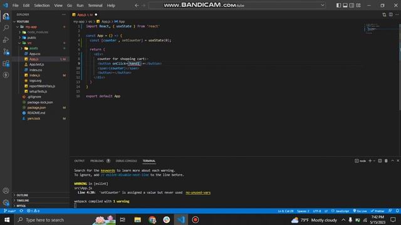Open changes compare icon in editor toolbar

click(x=384, y=14)
